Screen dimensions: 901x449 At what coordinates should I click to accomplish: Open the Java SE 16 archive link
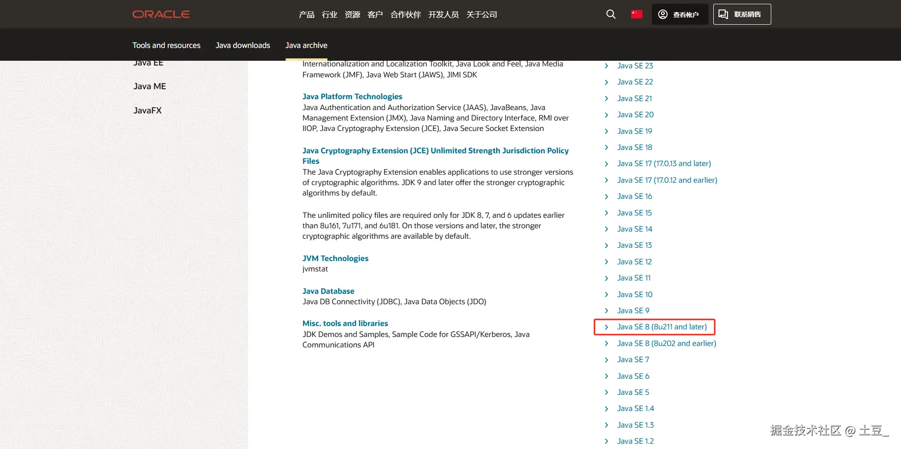pos(634,196)
